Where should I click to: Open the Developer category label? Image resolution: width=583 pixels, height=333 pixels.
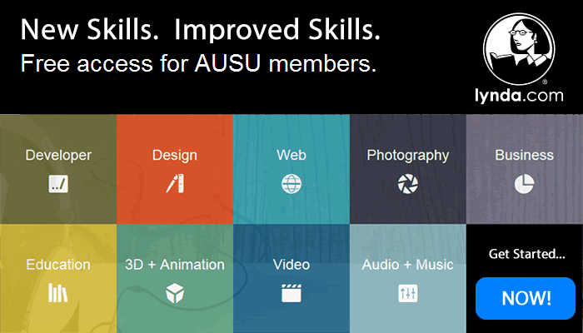pos(58,155)
